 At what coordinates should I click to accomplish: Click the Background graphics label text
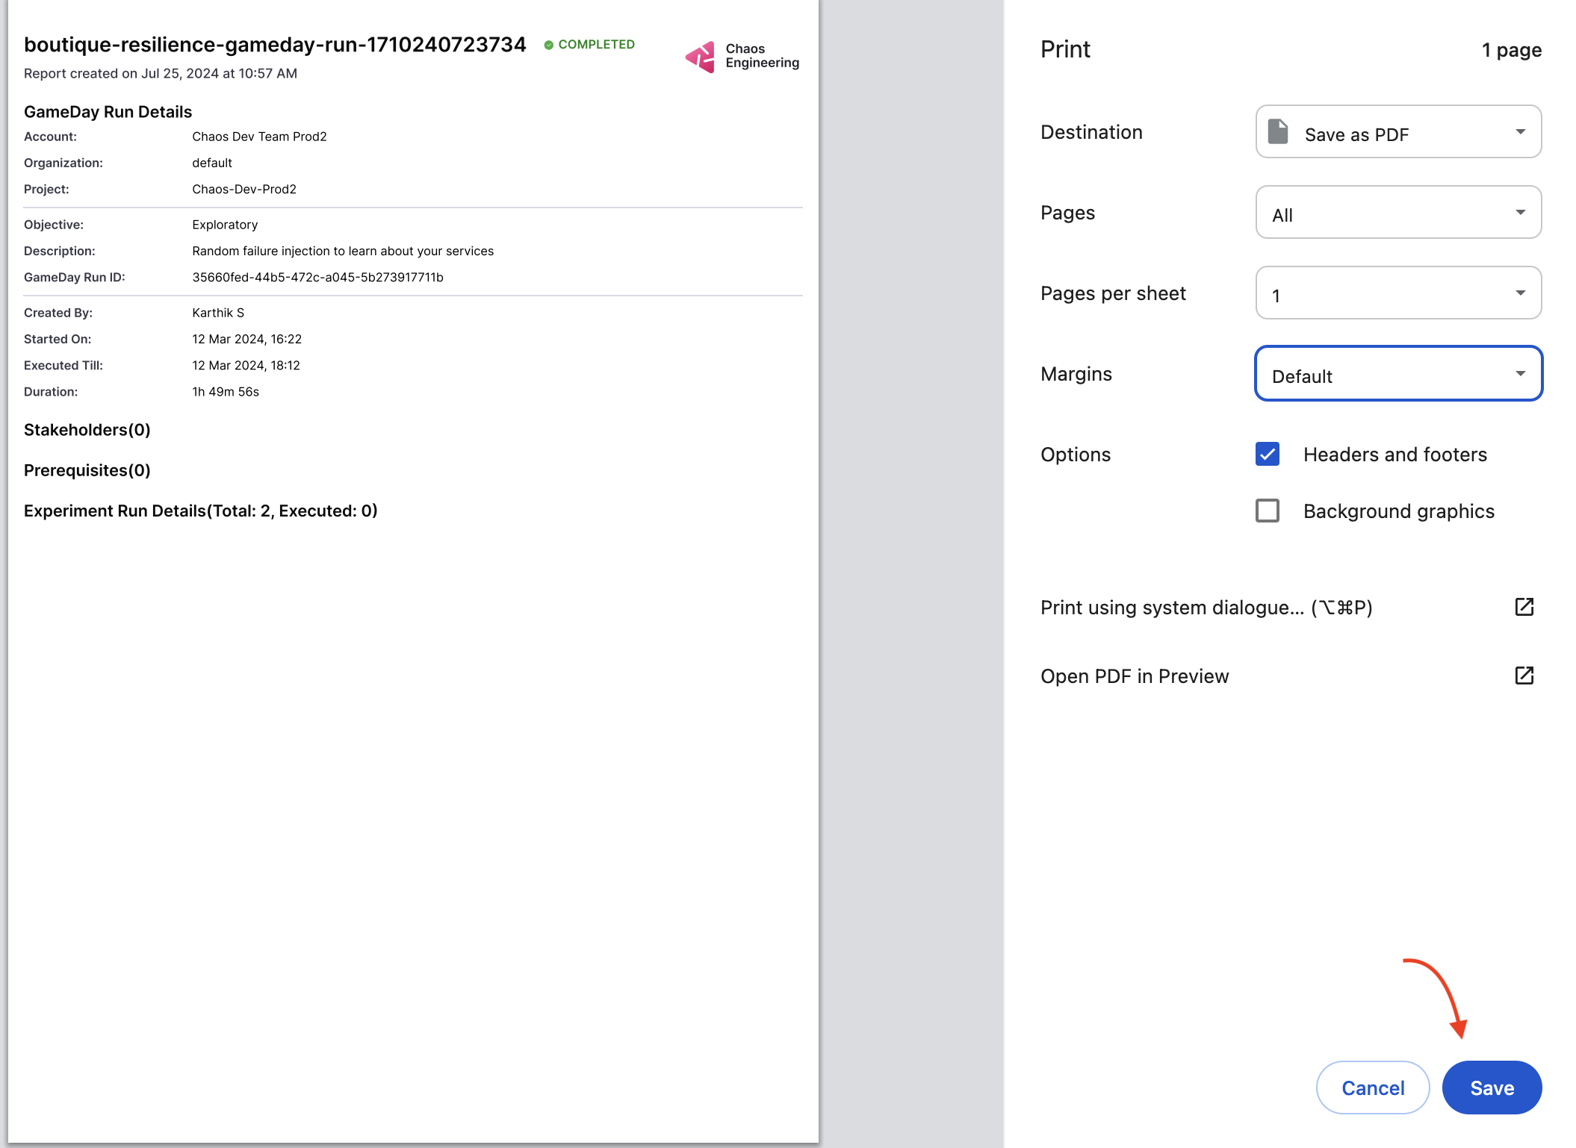point(1398,511)
